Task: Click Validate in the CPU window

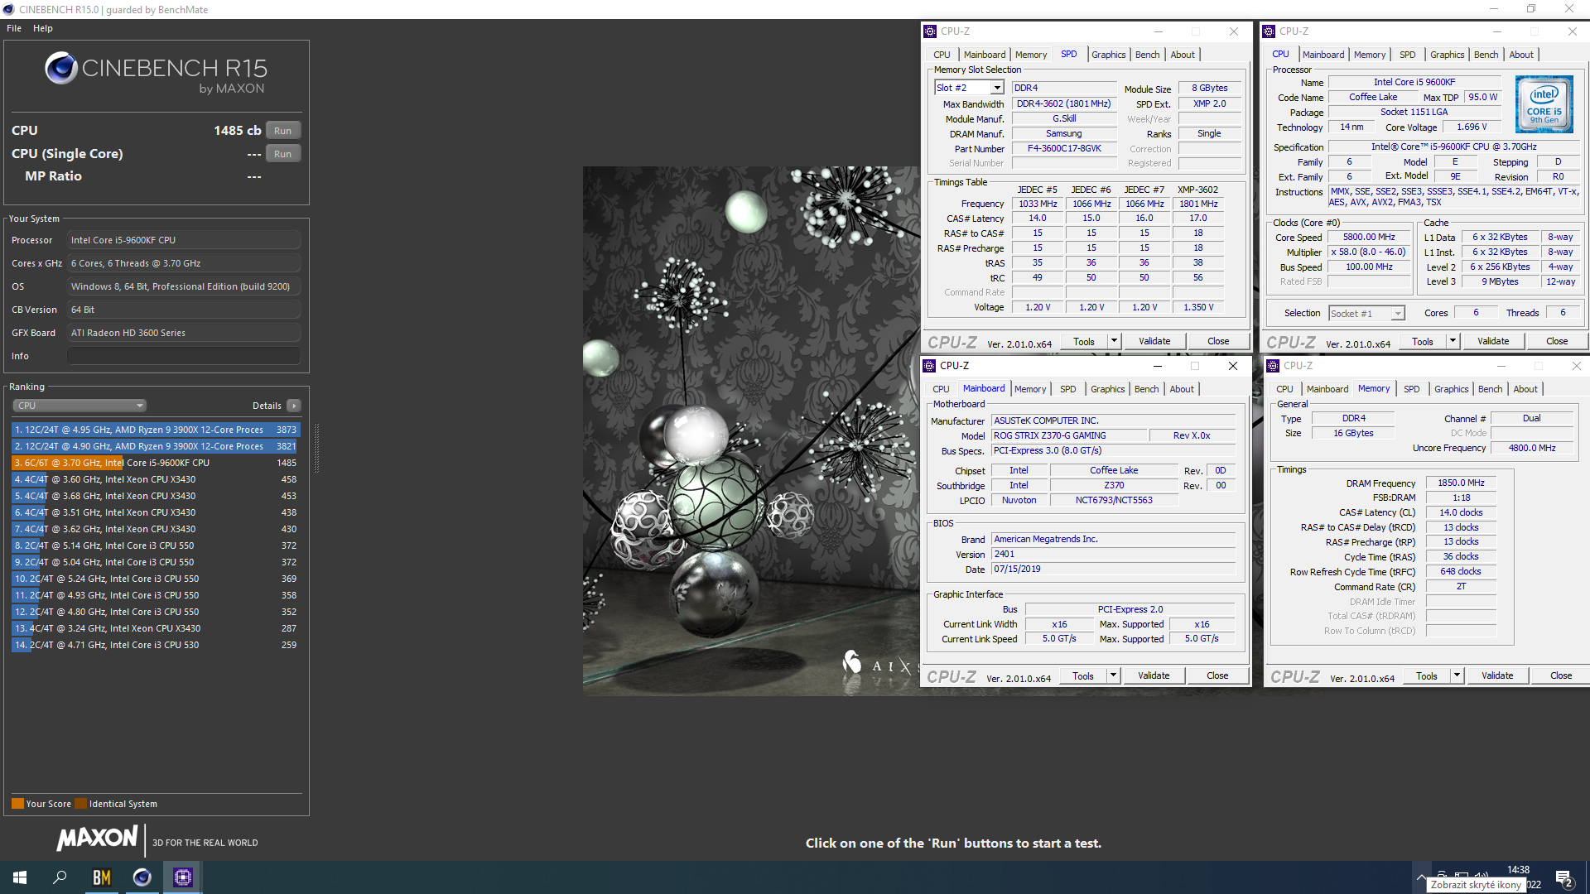Action: pyautogui.click(x=1493, y=341)
